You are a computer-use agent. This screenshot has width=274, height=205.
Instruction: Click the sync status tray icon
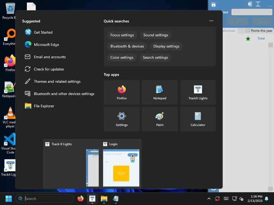pos(217,199)
